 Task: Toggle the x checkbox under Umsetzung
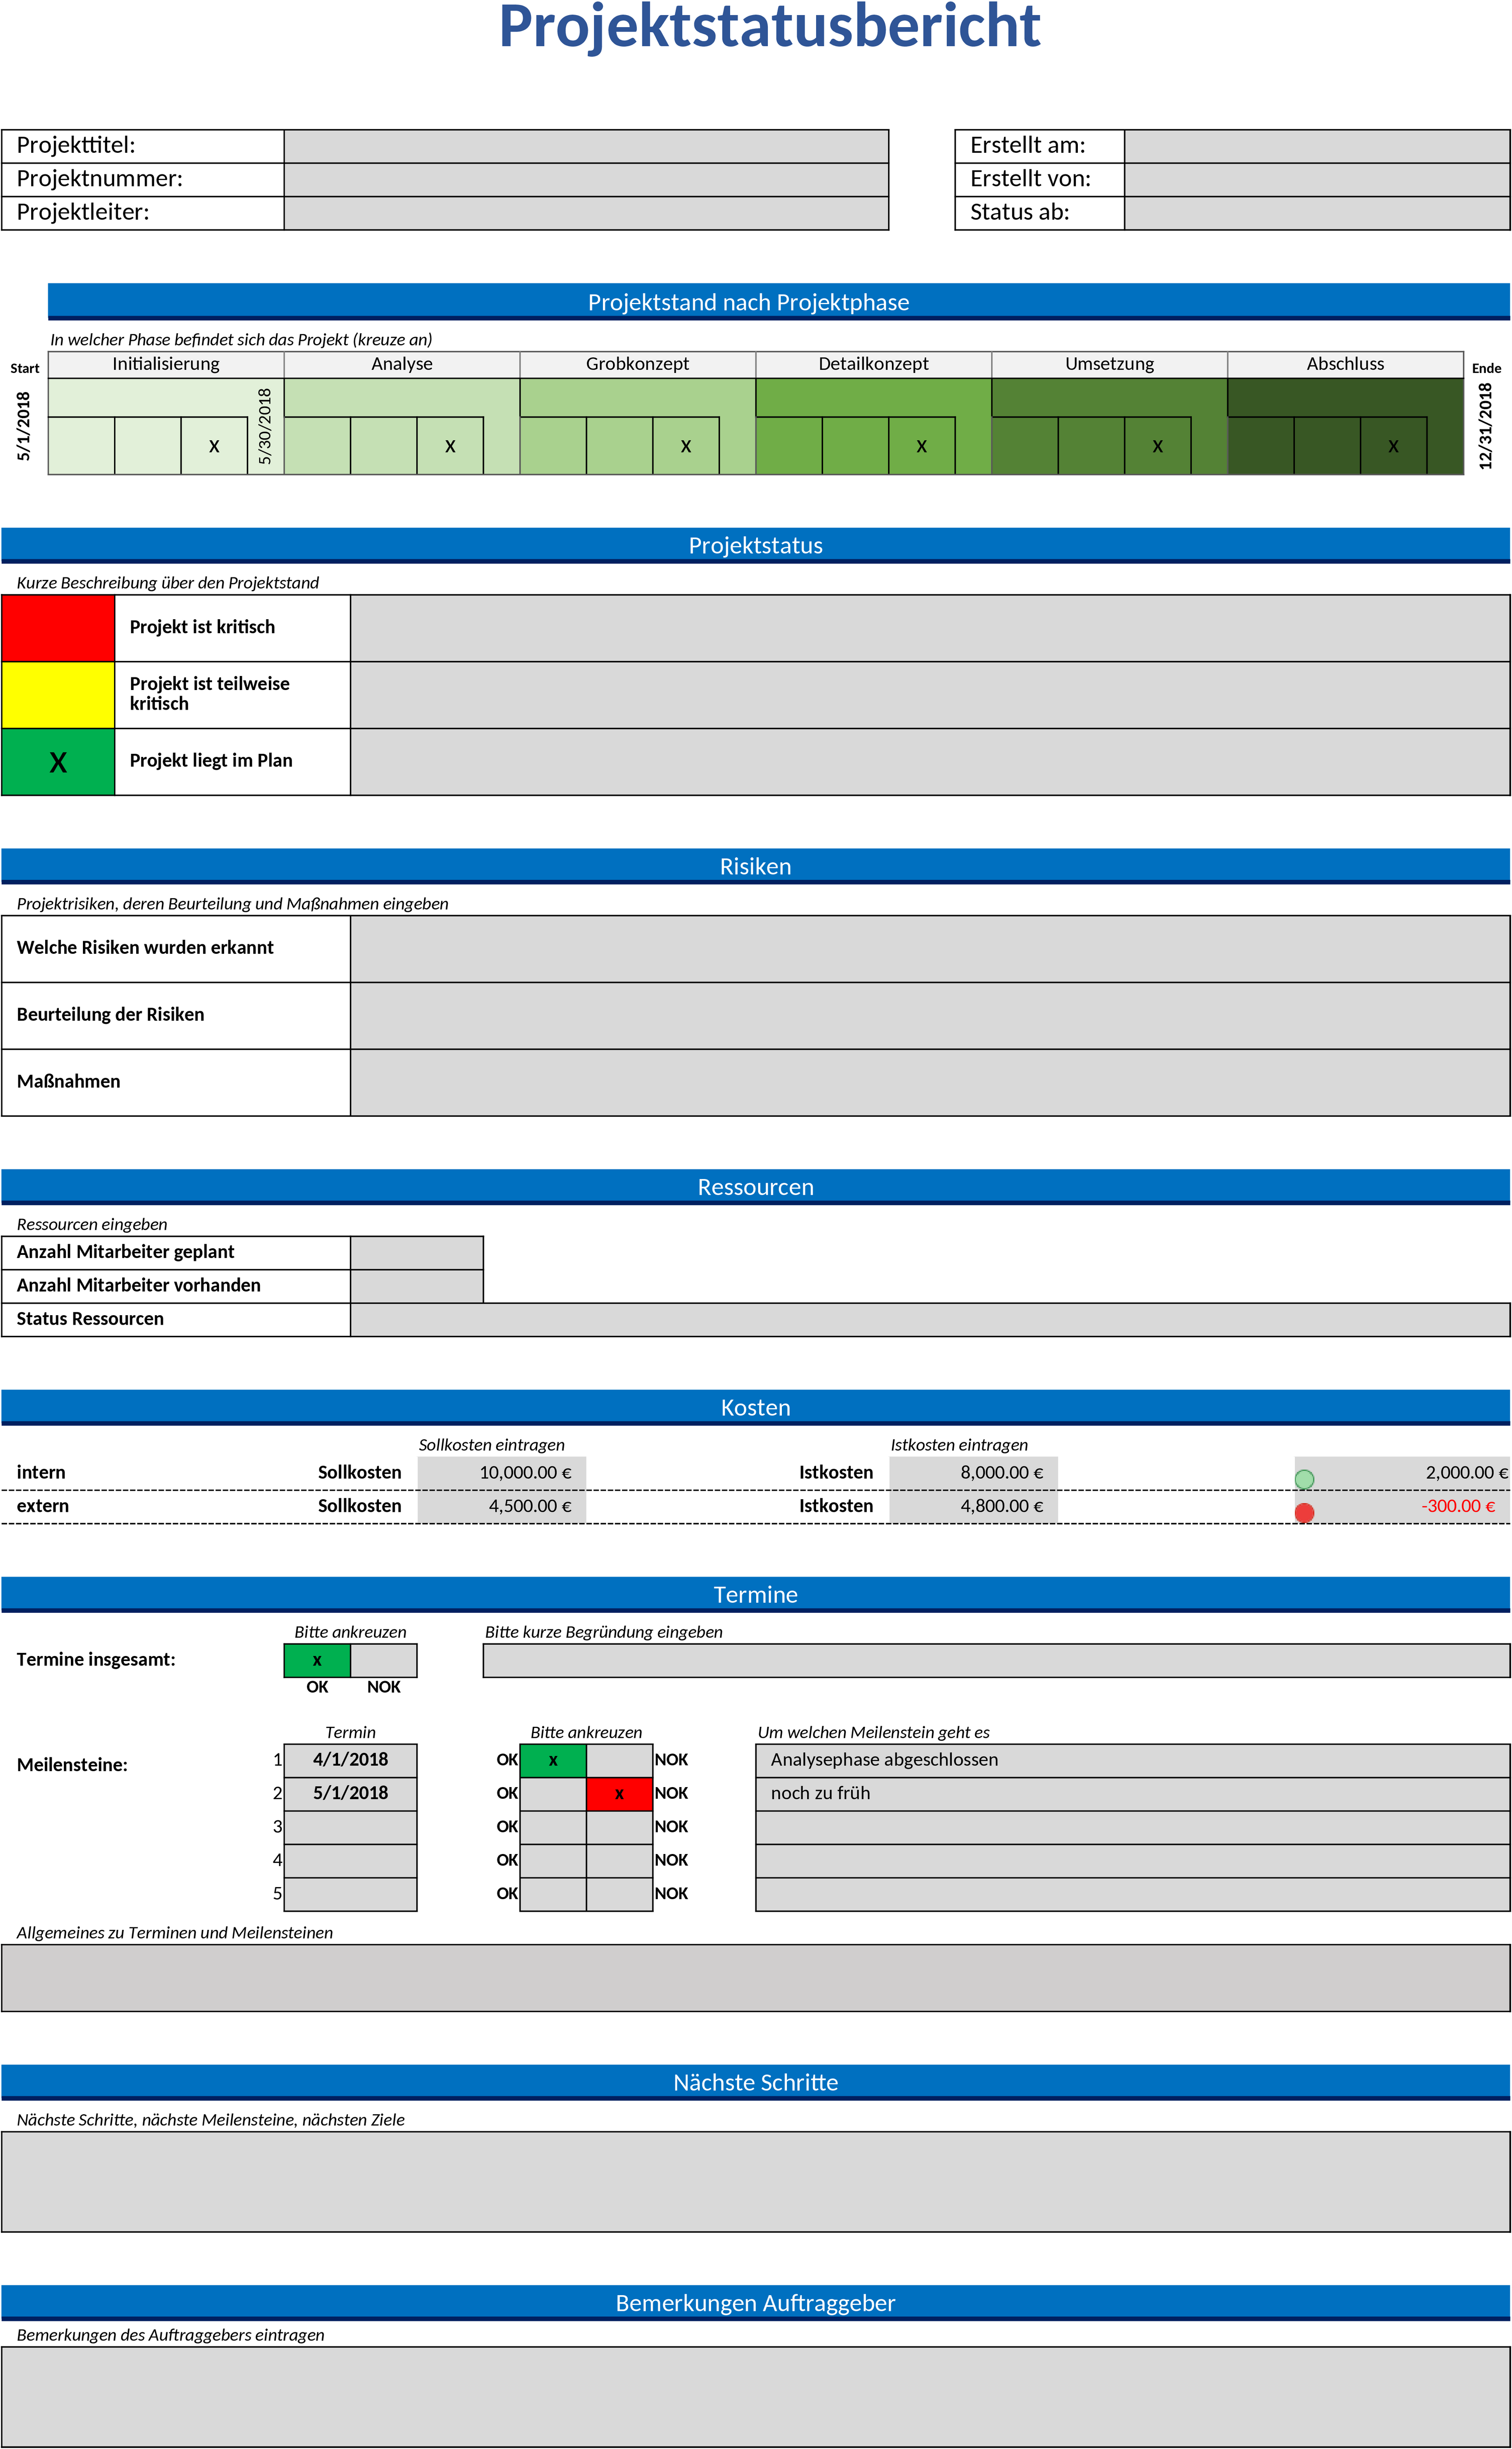(1158, 446)
